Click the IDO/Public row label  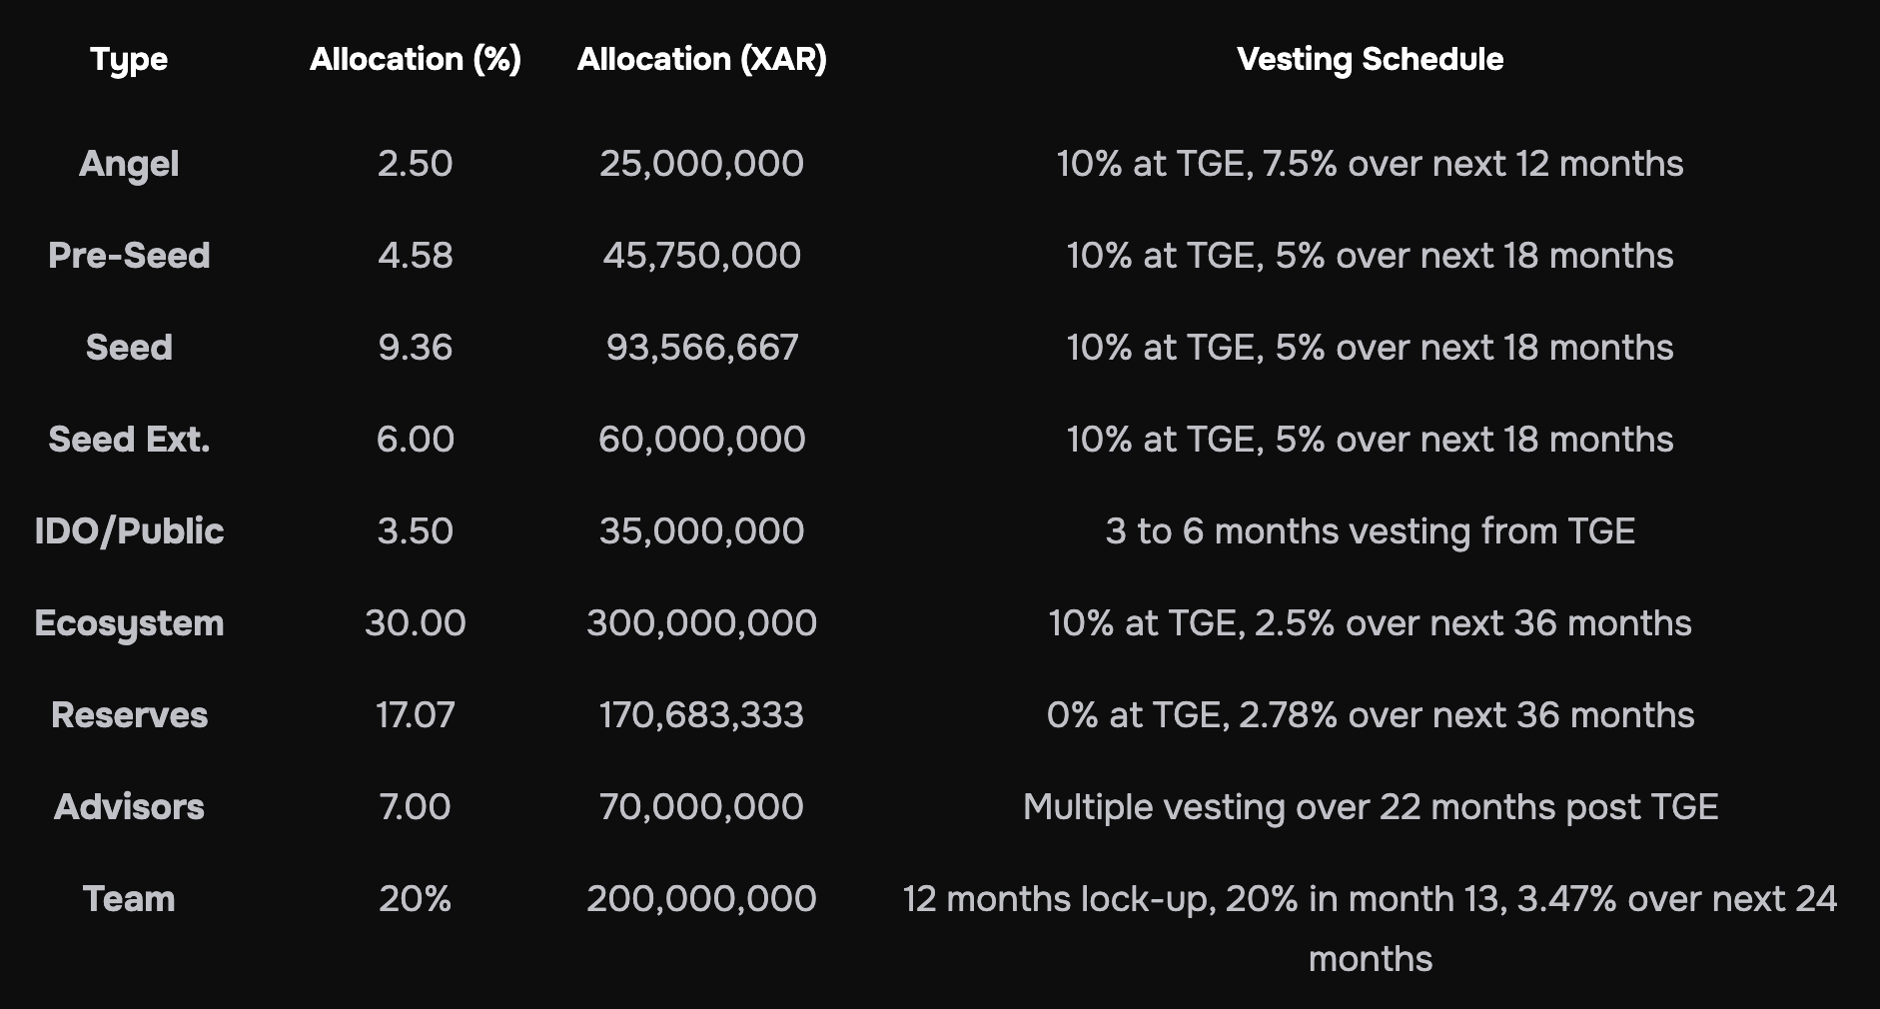tap(129, 531)
